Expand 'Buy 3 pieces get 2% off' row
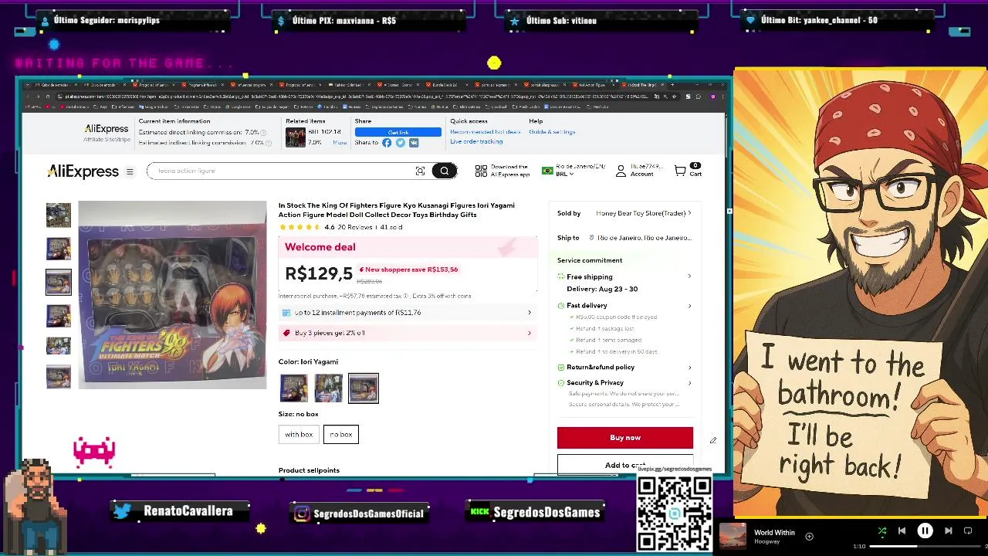Screen dimensions: 988x556 tap(408, 333)
